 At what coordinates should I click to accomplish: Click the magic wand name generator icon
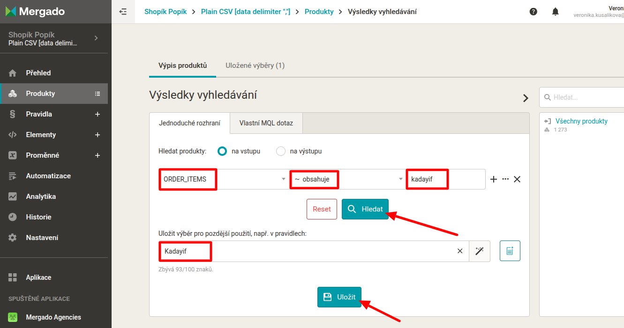pyautogui.click(x=480, y=251)
